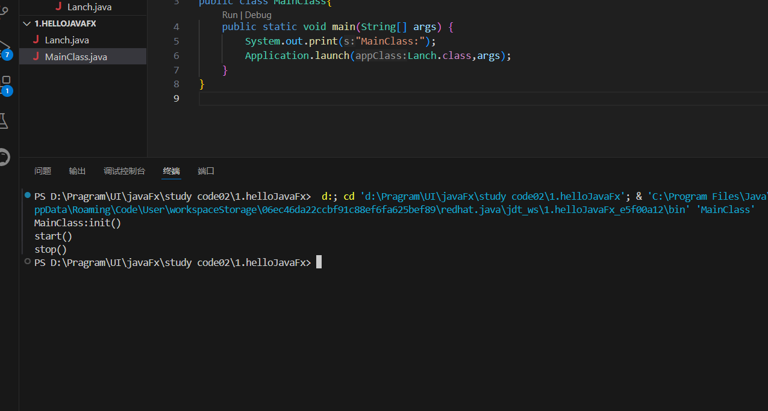Click blue command marker dot in terminal
This screenshot has height=411, width=768.
click(27, 196)
